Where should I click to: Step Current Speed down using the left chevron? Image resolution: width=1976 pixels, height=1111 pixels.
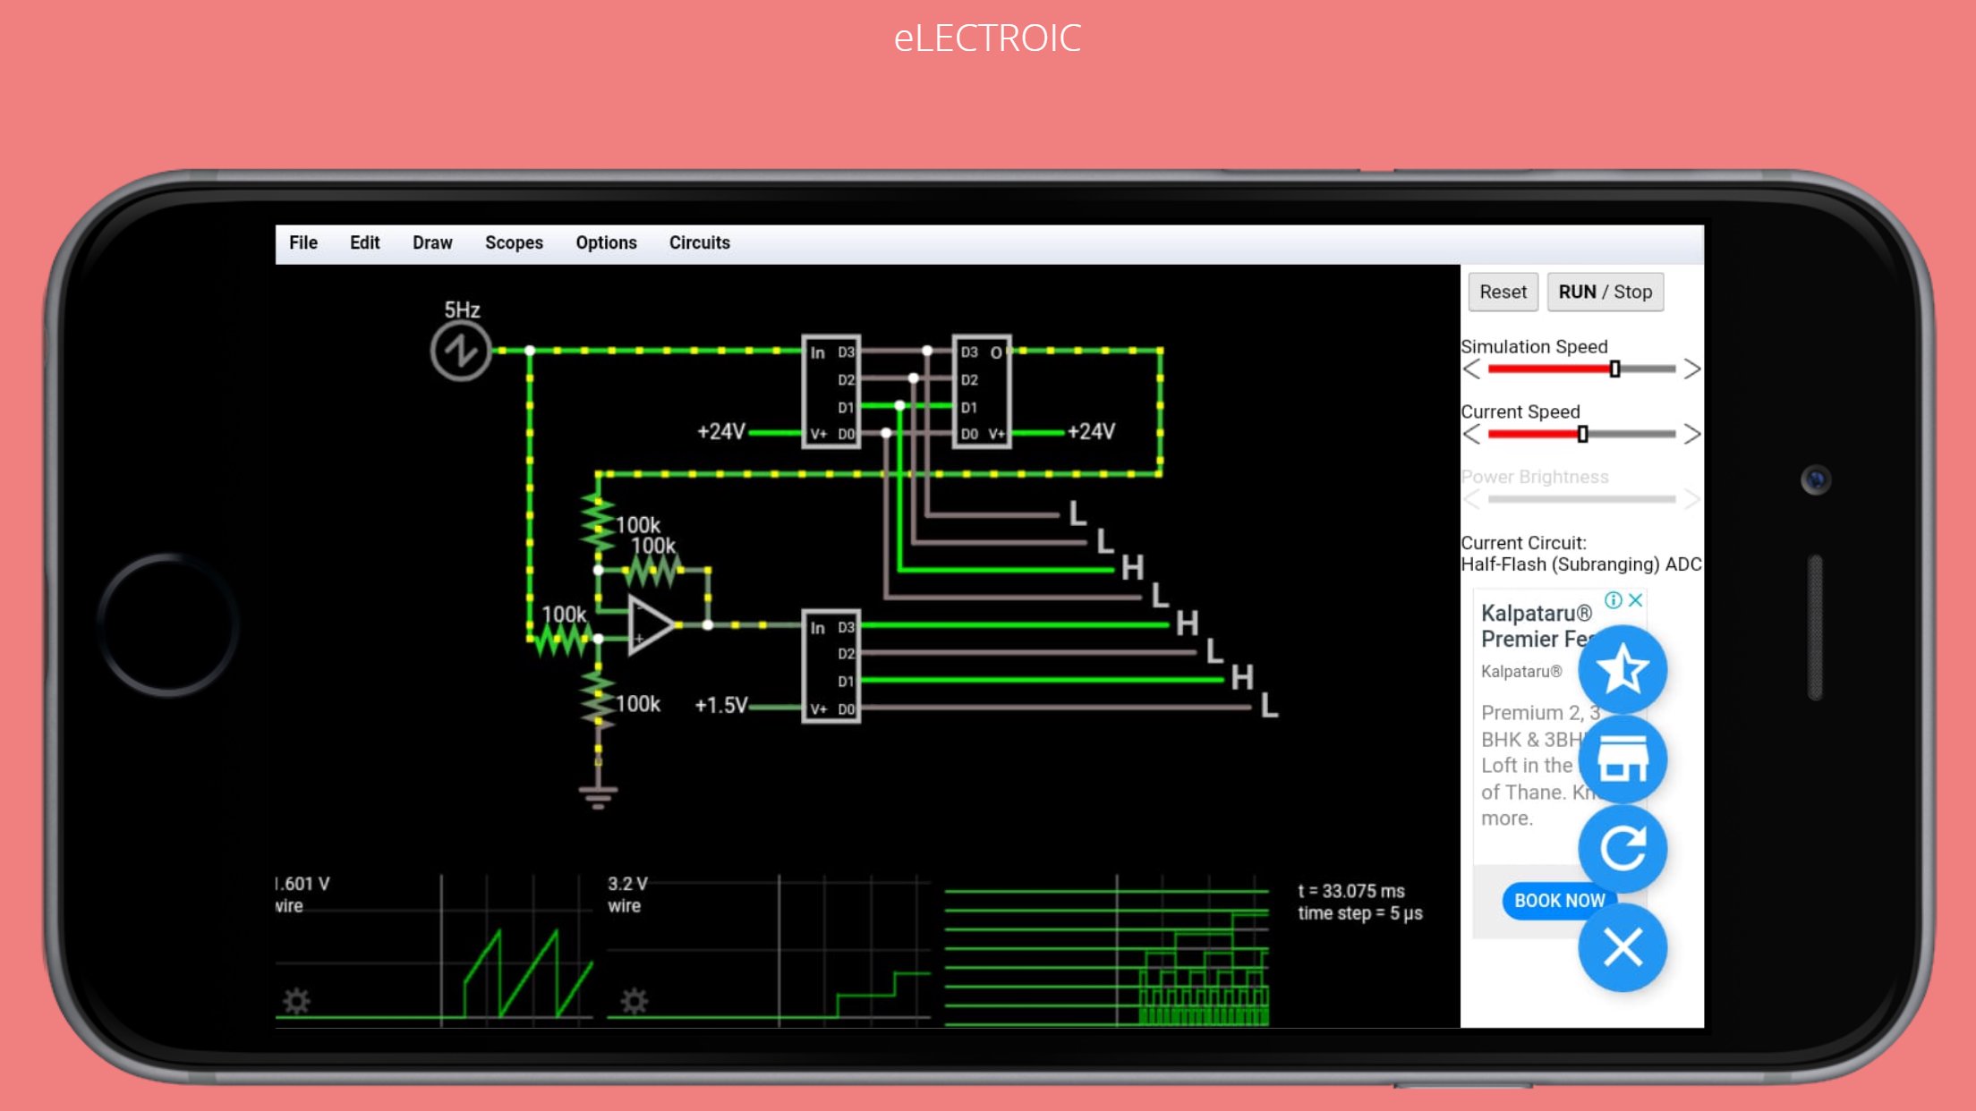click(x=1470, y=433)
